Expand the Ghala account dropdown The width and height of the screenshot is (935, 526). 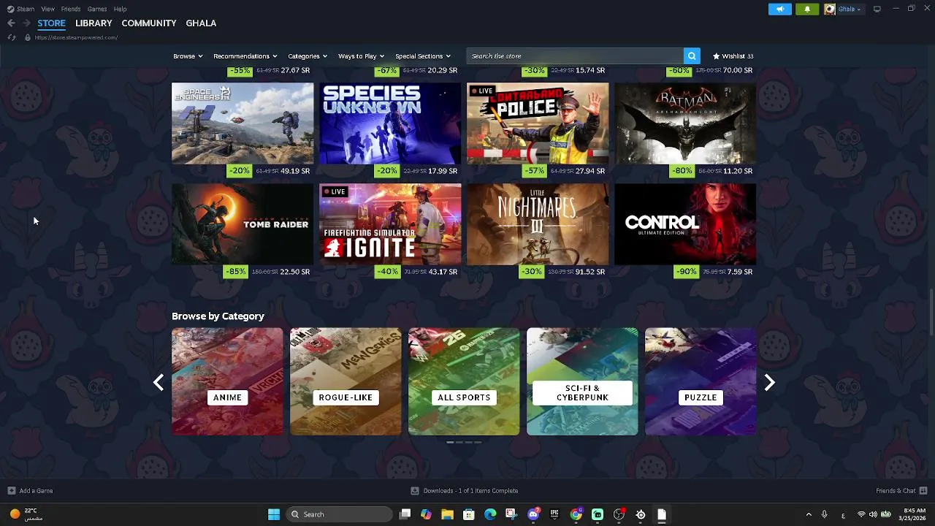pyautogui.click(x=850, y=9)
